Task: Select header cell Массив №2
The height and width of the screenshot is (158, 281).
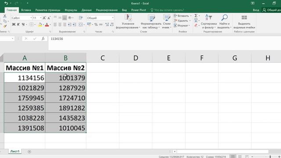Action: point(66,68)
